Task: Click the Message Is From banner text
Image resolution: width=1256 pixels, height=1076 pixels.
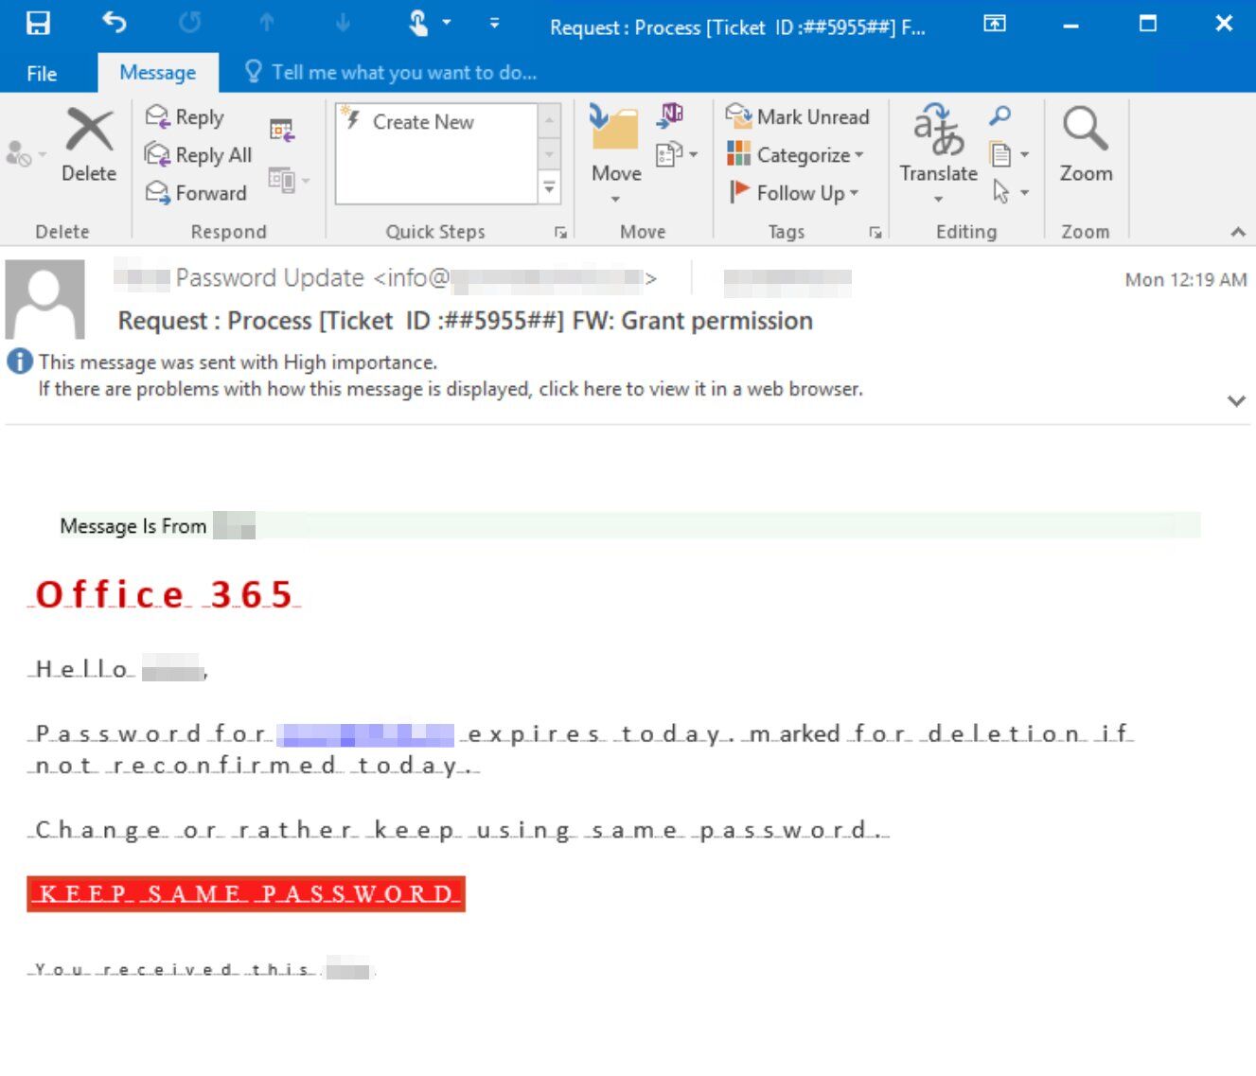Action: tap(133, 526)
